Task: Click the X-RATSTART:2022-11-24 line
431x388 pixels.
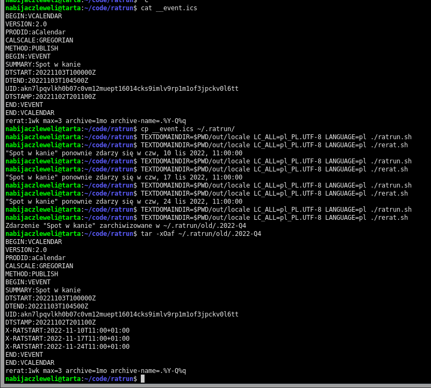Action: coord(67,347)
